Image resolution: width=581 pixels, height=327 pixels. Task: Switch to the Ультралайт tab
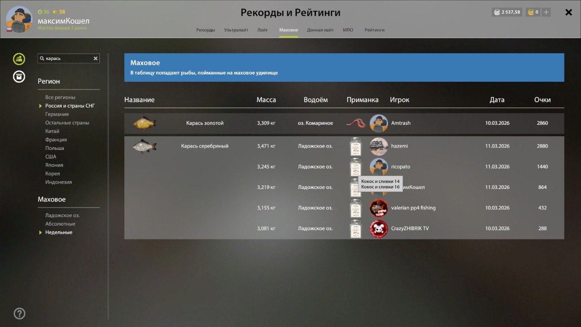coord(236,30)
